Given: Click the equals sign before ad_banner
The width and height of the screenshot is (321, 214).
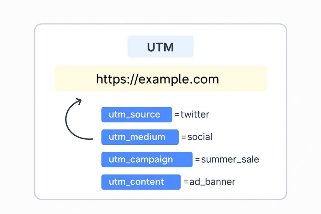Looking at the screenshot, I should tap(186, 182).
